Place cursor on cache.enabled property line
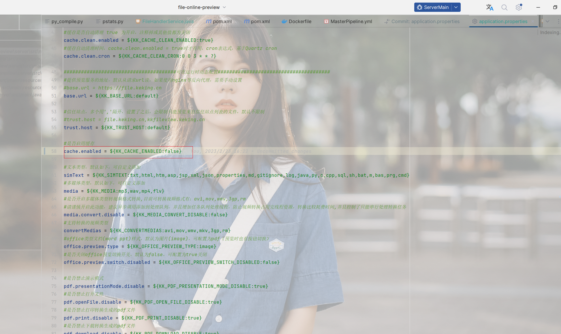The height and width of the screenshot is (334, 561). [x=123, y=151]
